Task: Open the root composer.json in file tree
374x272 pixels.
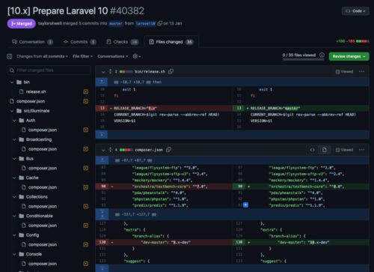Action: (31, 101)
